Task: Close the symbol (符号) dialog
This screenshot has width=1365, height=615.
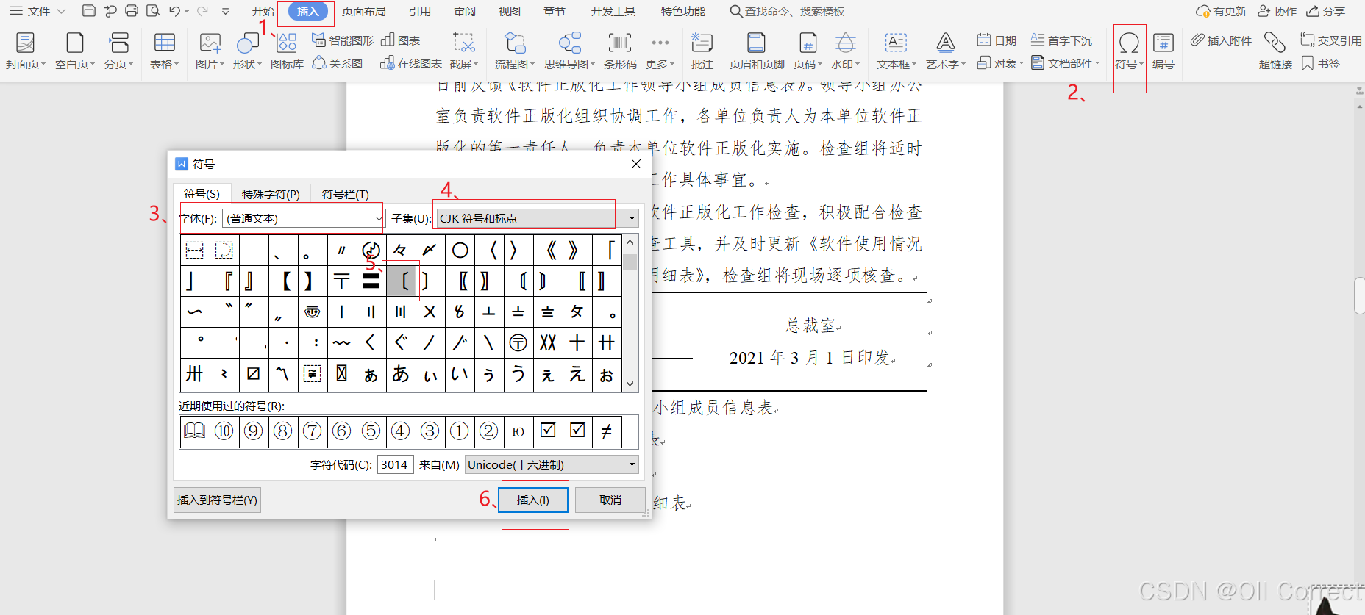Action: (x=636, y=164)
